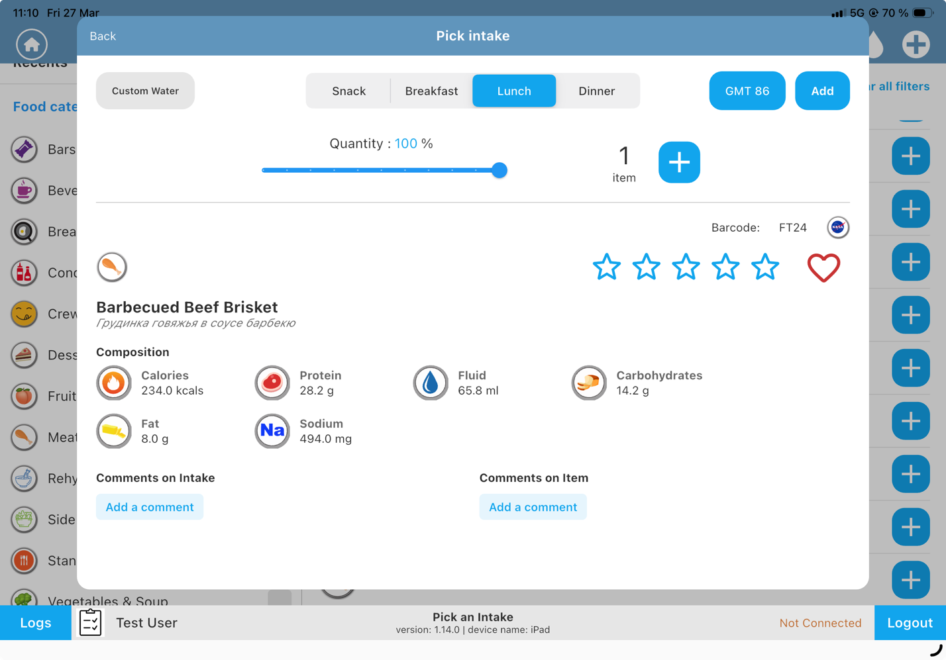
Task: Switch meal type to Snack
Action: [348, 91]
